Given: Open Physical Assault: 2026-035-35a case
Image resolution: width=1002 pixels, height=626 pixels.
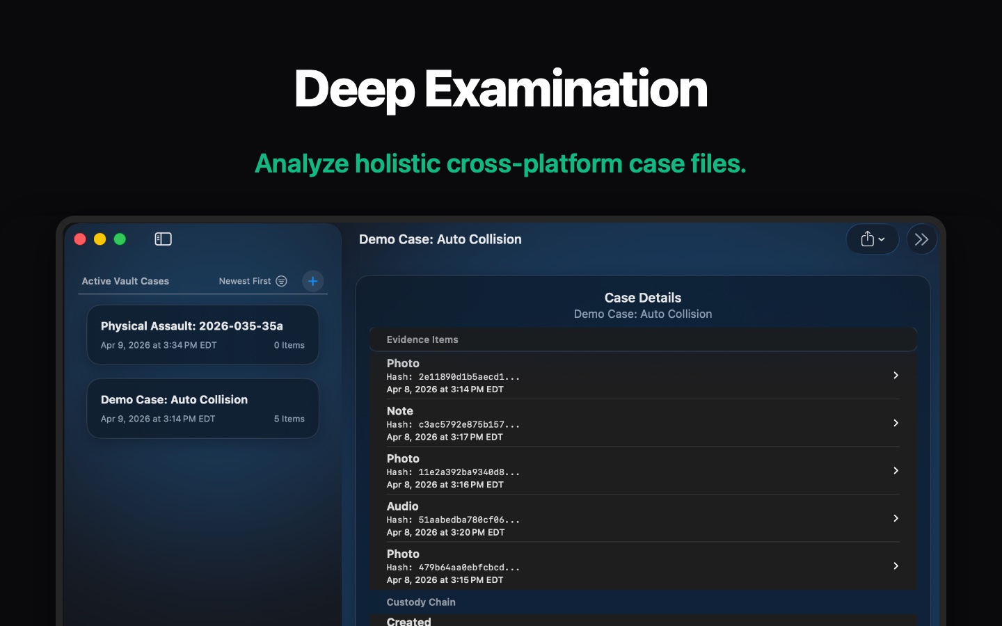Looking at the screenshot, I should (x=202, y=335).
